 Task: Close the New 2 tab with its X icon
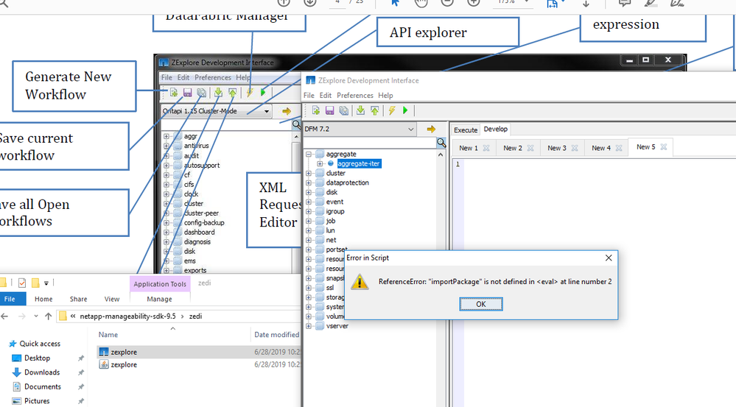(x=530, y=148)
